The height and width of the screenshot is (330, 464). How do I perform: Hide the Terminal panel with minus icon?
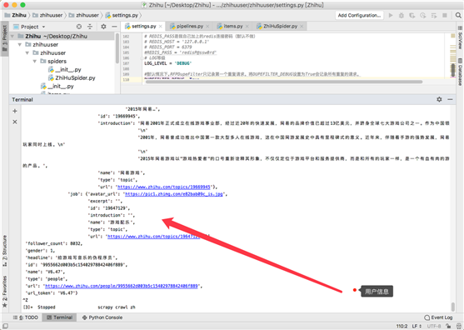coord(450,99)
